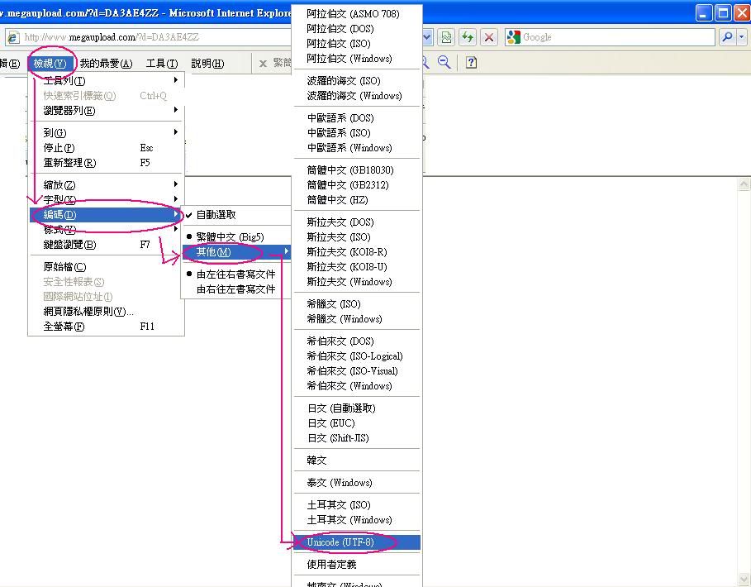Open the 檢視(V) menu
This screenshot has width=751, height=587.
pyautogui.click(x=50, y=64)
